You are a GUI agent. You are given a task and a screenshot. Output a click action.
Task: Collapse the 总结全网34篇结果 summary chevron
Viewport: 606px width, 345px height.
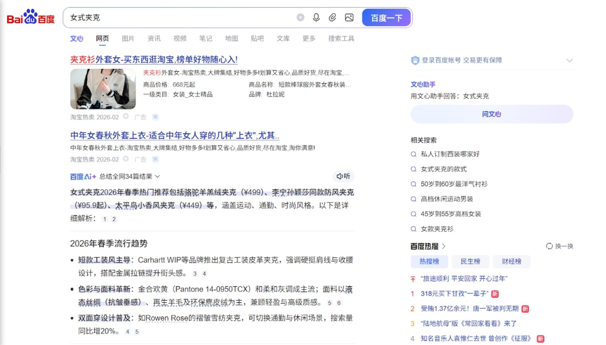click(x=158, y=176)
